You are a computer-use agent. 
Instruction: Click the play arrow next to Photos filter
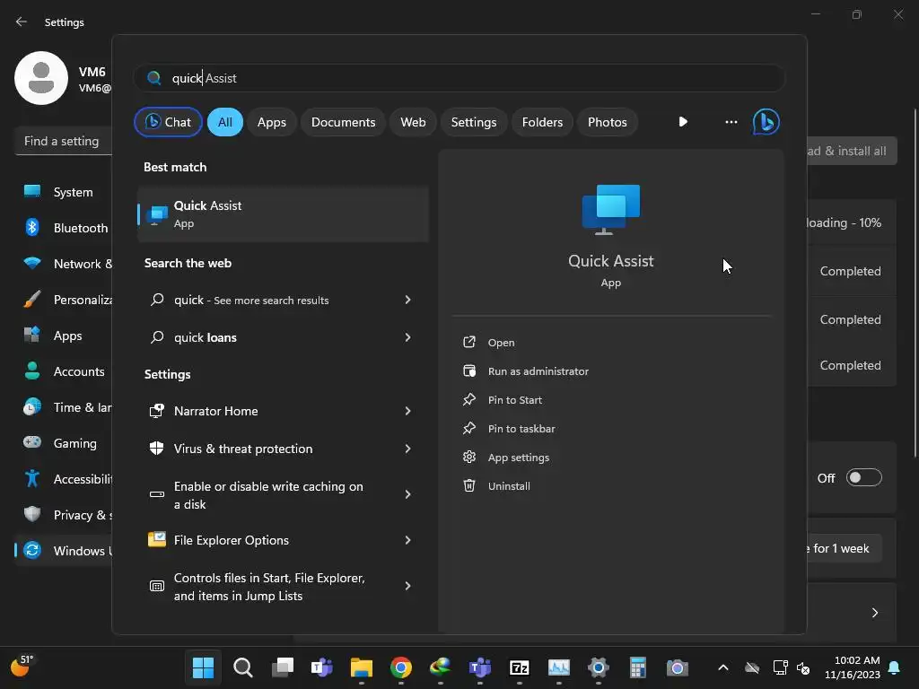pos(683,122)
